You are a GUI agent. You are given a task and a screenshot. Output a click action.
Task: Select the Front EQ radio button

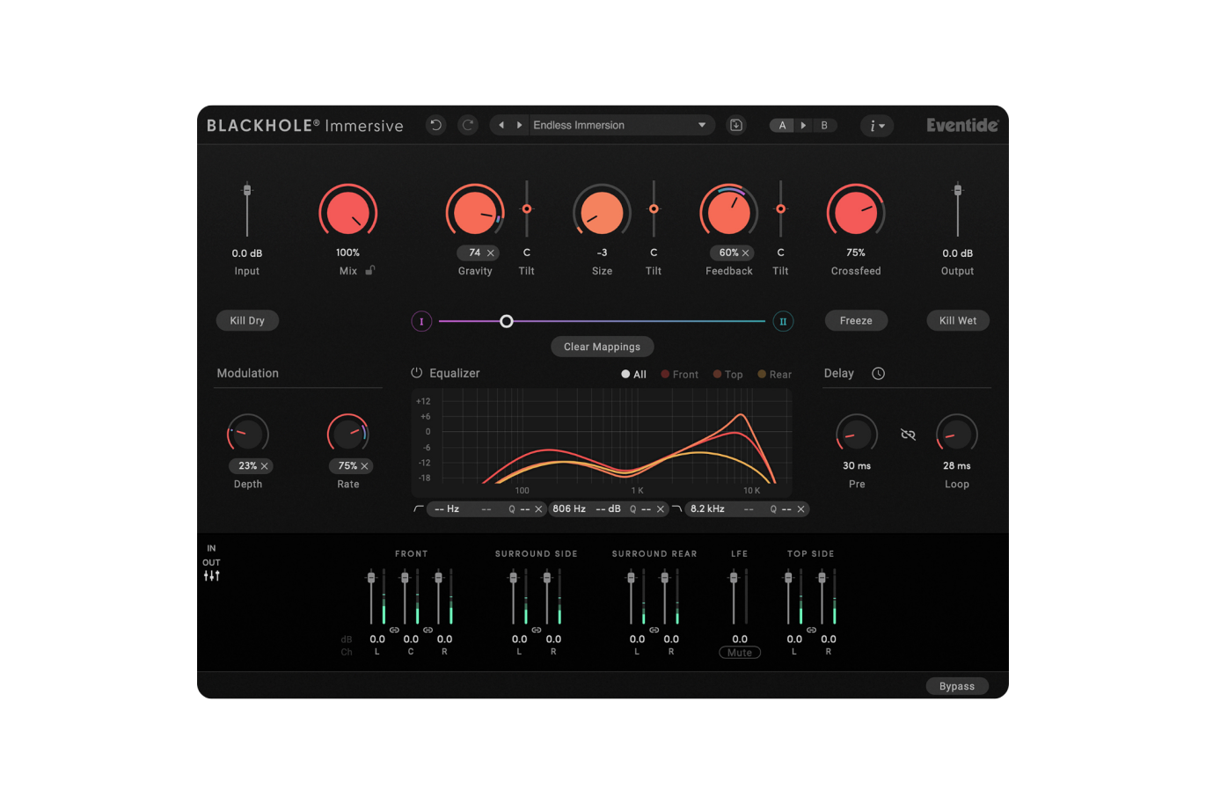click(x=666, y=375)
